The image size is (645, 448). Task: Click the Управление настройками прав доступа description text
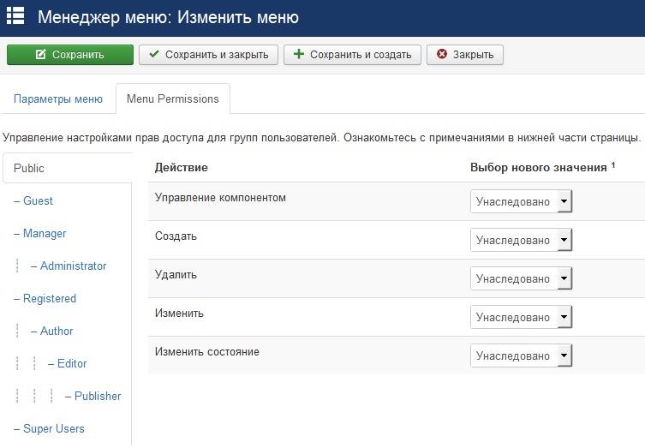[x=322, y=137]
